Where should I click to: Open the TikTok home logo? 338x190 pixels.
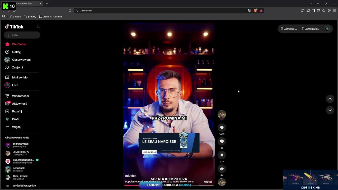[x=14, y=27]
